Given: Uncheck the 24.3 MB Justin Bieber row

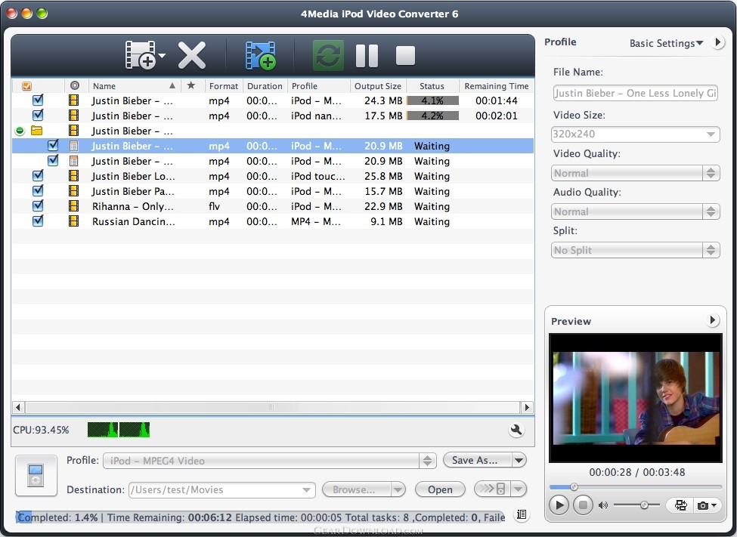Looking at the screenshot, I should 38,100.
